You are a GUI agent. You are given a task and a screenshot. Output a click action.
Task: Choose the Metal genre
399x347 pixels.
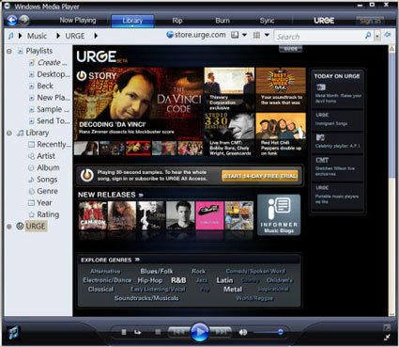[x=233, y=290]
